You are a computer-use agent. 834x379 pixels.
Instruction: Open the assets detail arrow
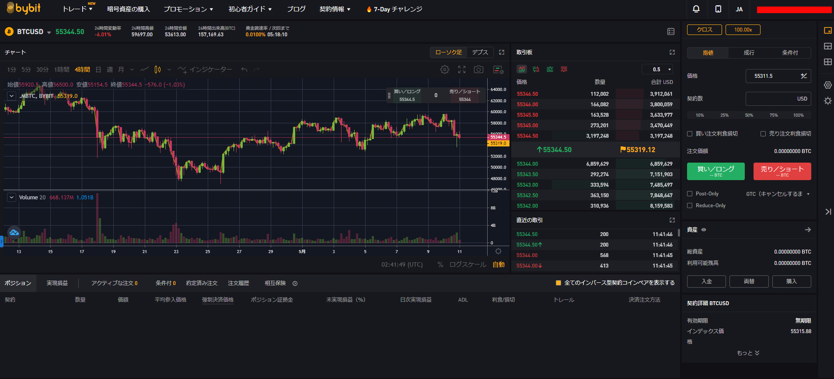[808, 229]
